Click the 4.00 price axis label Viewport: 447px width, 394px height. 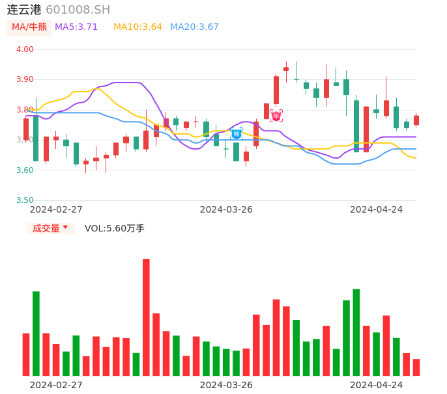point(25,49)
